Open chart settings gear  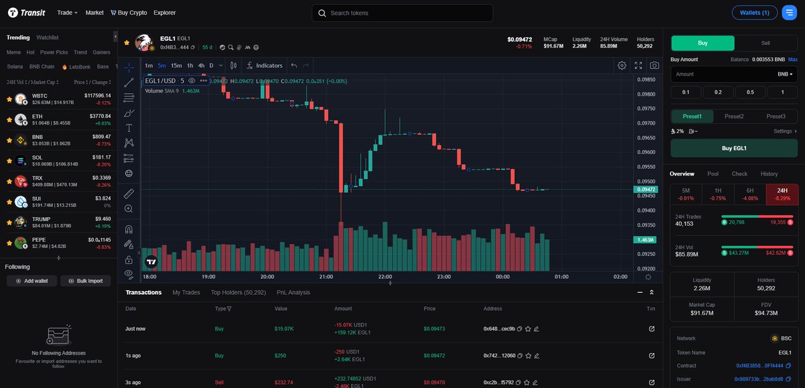[622, 66]
